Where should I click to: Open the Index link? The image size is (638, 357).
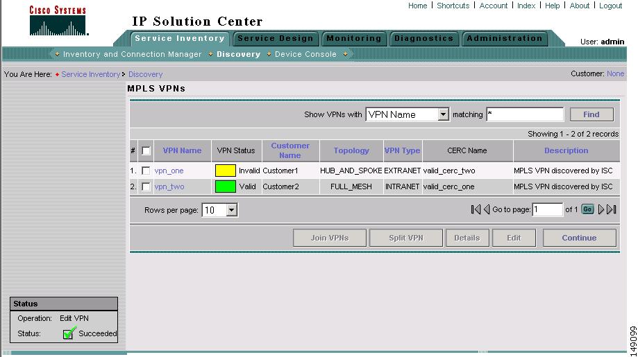pos(526,6)
